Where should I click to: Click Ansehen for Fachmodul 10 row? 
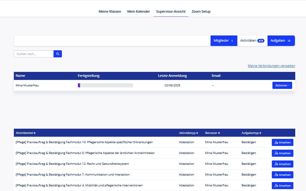pos(282,142)
